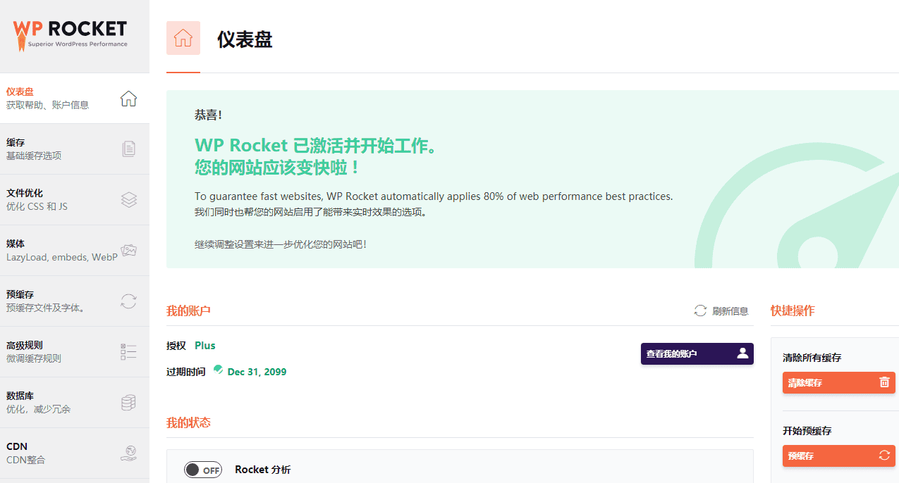899x483 pixels.
Task: Select the home icon next to 仪表盘
Action: pos(128,99)
